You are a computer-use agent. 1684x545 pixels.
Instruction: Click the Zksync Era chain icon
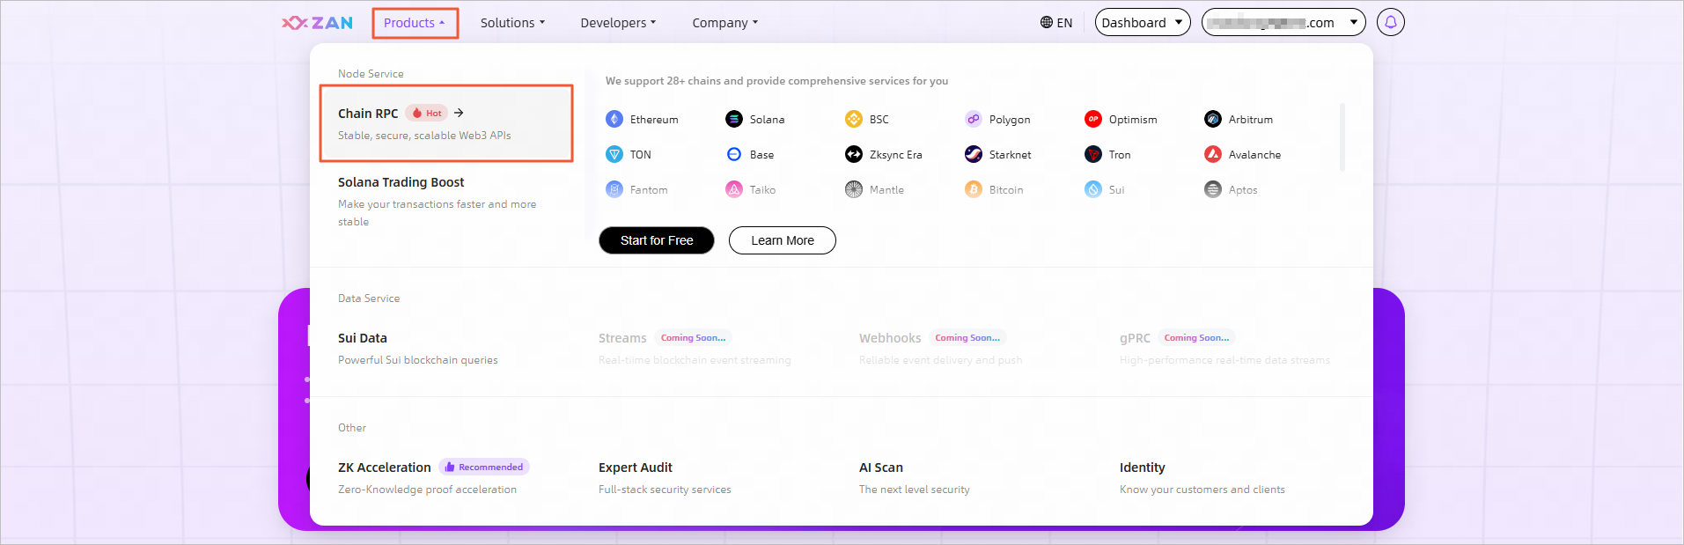point(854,154)
